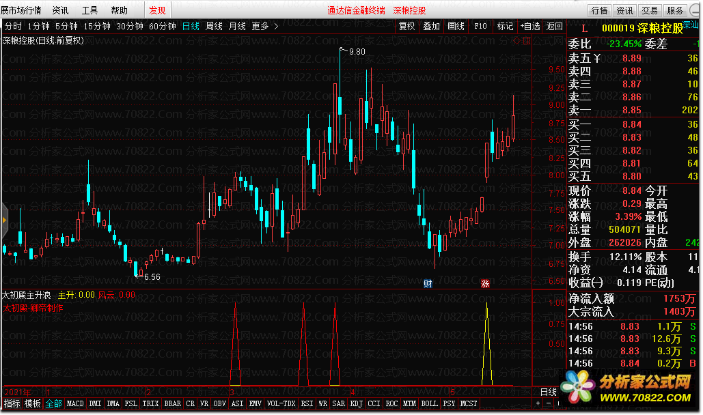
Task: Switch to the WR indicator
Action: 322,403
